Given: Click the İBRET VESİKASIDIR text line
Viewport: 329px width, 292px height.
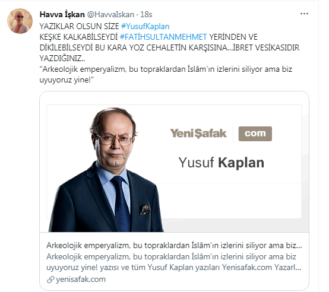Looking at the screenshot, I should pos(266,48).
